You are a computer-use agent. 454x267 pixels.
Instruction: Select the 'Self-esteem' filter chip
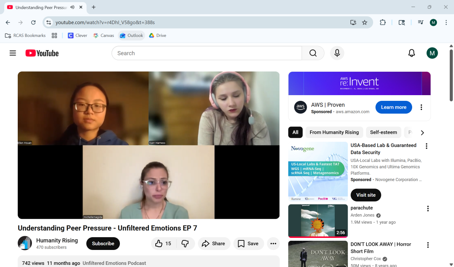point(383,132)
